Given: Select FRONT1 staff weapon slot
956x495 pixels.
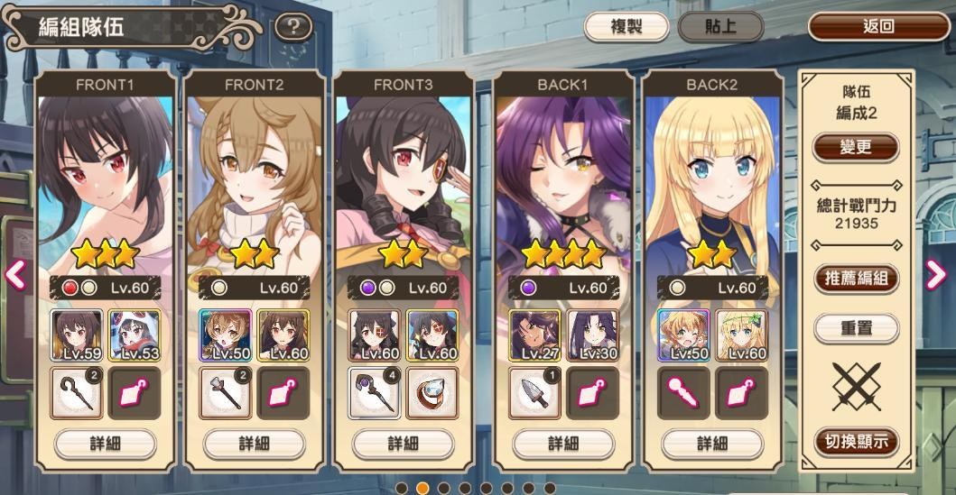Looking at the screenshot, I should click(77, 393).
